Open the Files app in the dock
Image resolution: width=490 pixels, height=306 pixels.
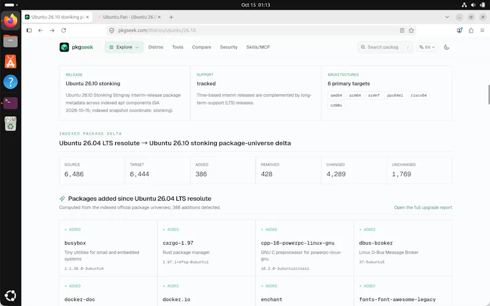10,41
